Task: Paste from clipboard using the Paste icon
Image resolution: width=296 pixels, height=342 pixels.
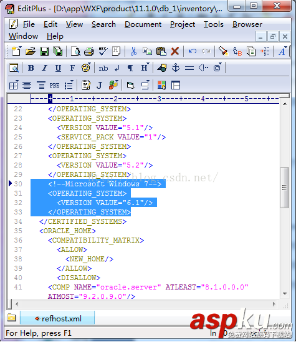Action: coord(161,51)
